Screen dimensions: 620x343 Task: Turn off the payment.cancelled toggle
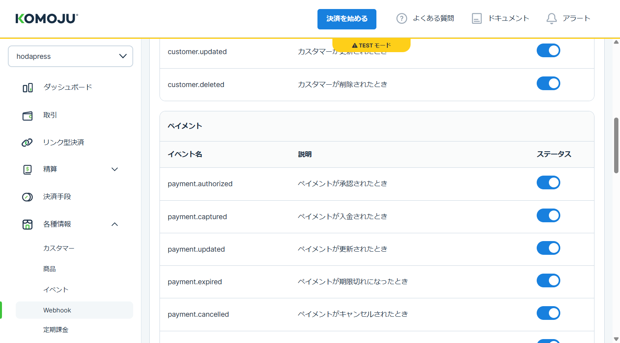[548, 313]
